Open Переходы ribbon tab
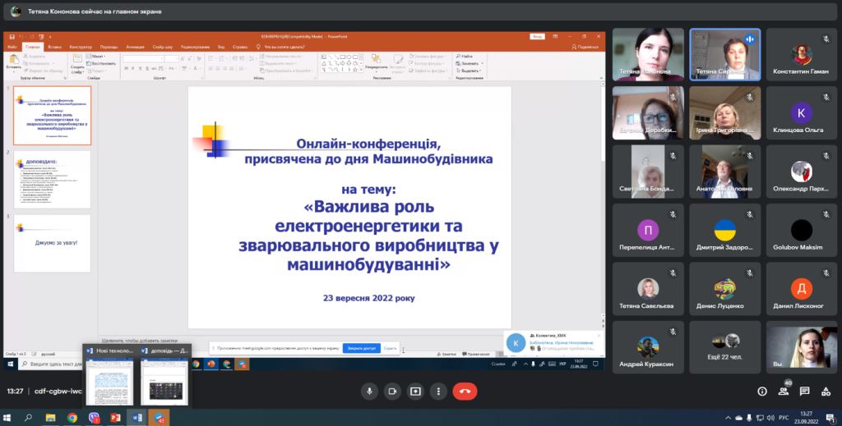 coord(109,47)
